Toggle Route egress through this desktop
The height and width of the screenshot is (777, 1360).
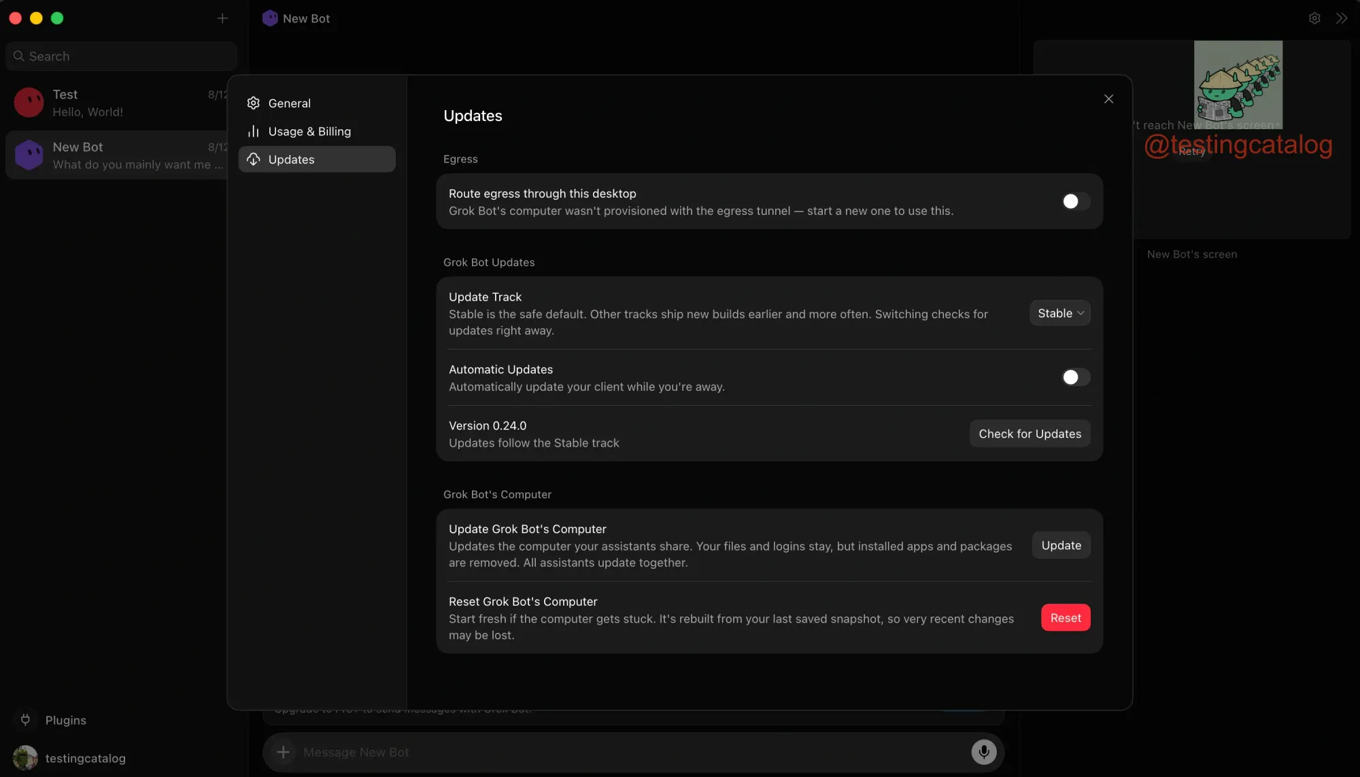(x=1075, y=201)
